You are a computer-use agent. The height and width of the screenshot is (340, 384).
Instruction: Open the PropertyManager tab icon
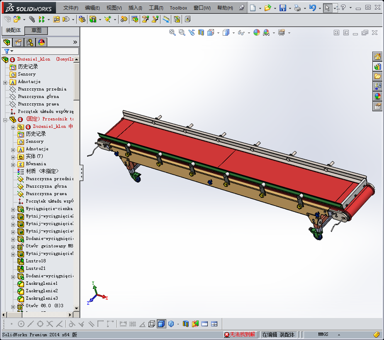[18, 42]
